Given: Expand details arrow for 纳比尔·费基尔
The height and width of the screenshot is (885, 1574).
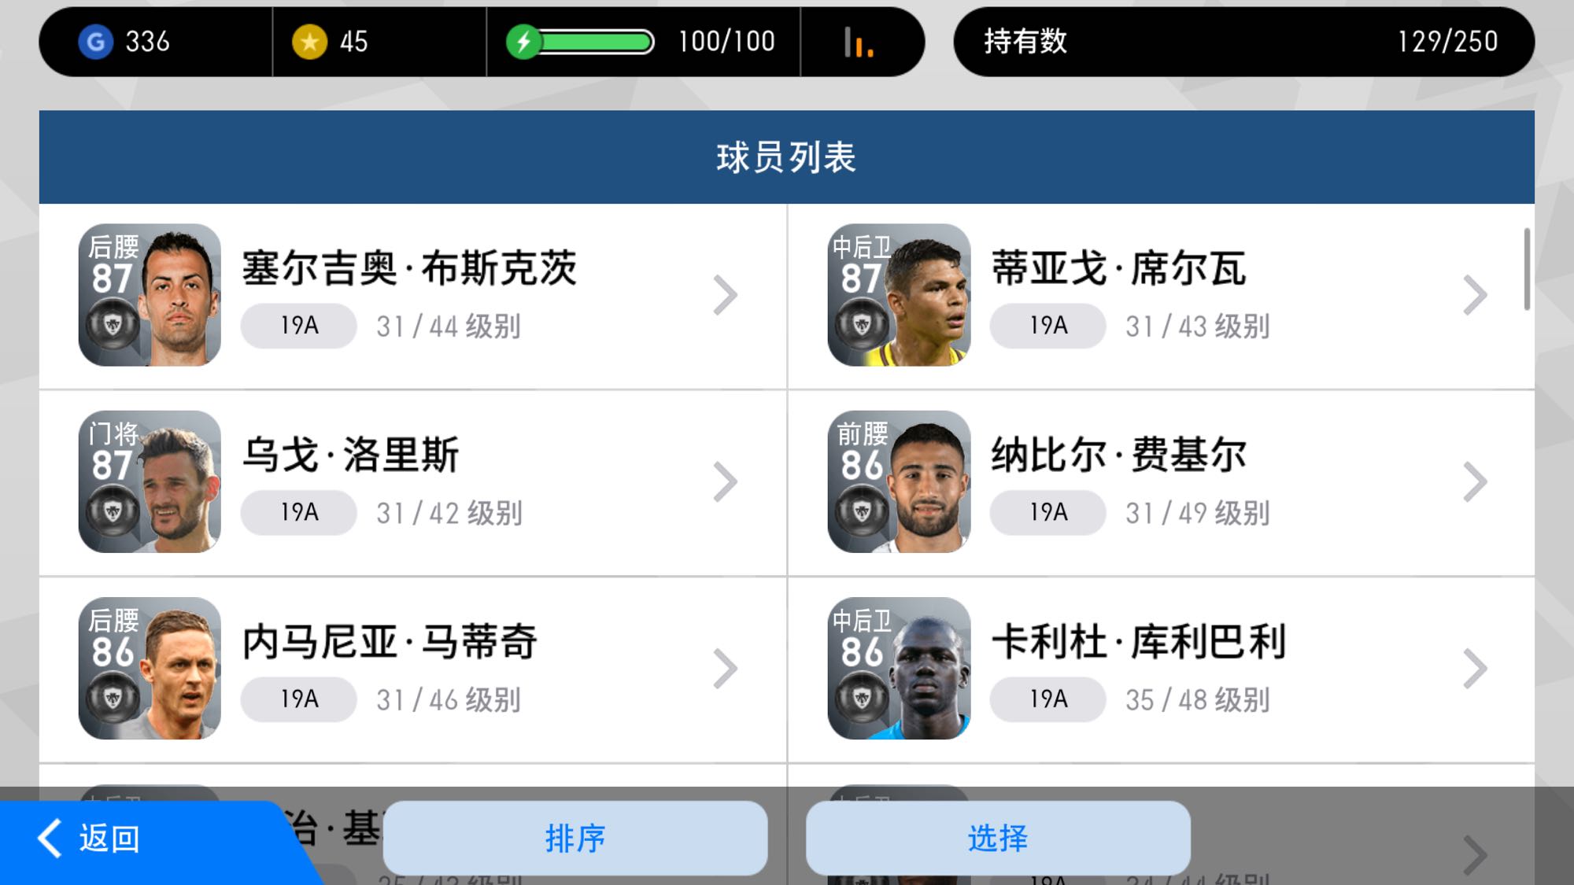Looking at the screenshot, I should coord(1474,482).
